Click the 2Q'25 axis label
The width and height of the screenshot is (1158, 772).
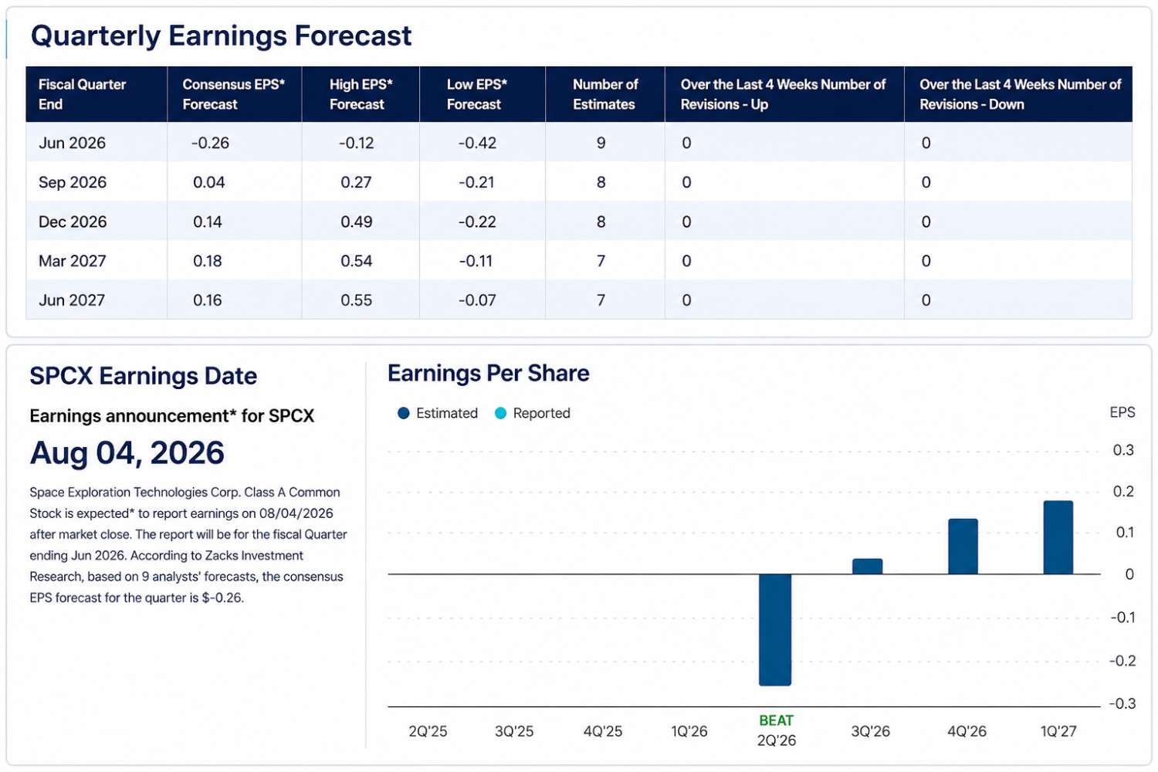coord(428,731)
